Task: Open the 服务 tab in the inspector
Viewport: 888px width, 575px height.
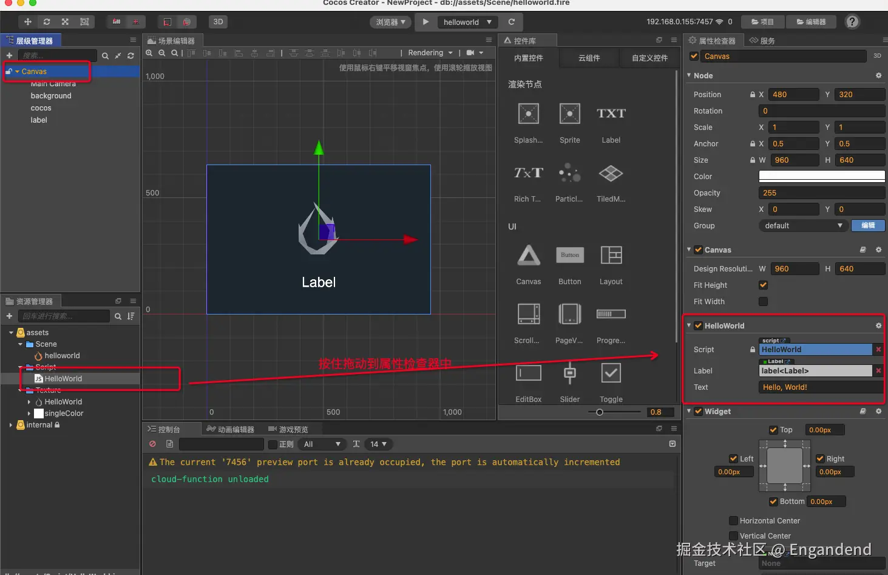Action: click(762, 41)
